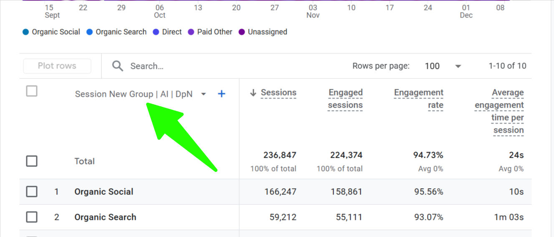Select the Organic Search row checkbox
The width and height of the screenshot is (554, 237).
pyautogui.click(x=32, y=217)
